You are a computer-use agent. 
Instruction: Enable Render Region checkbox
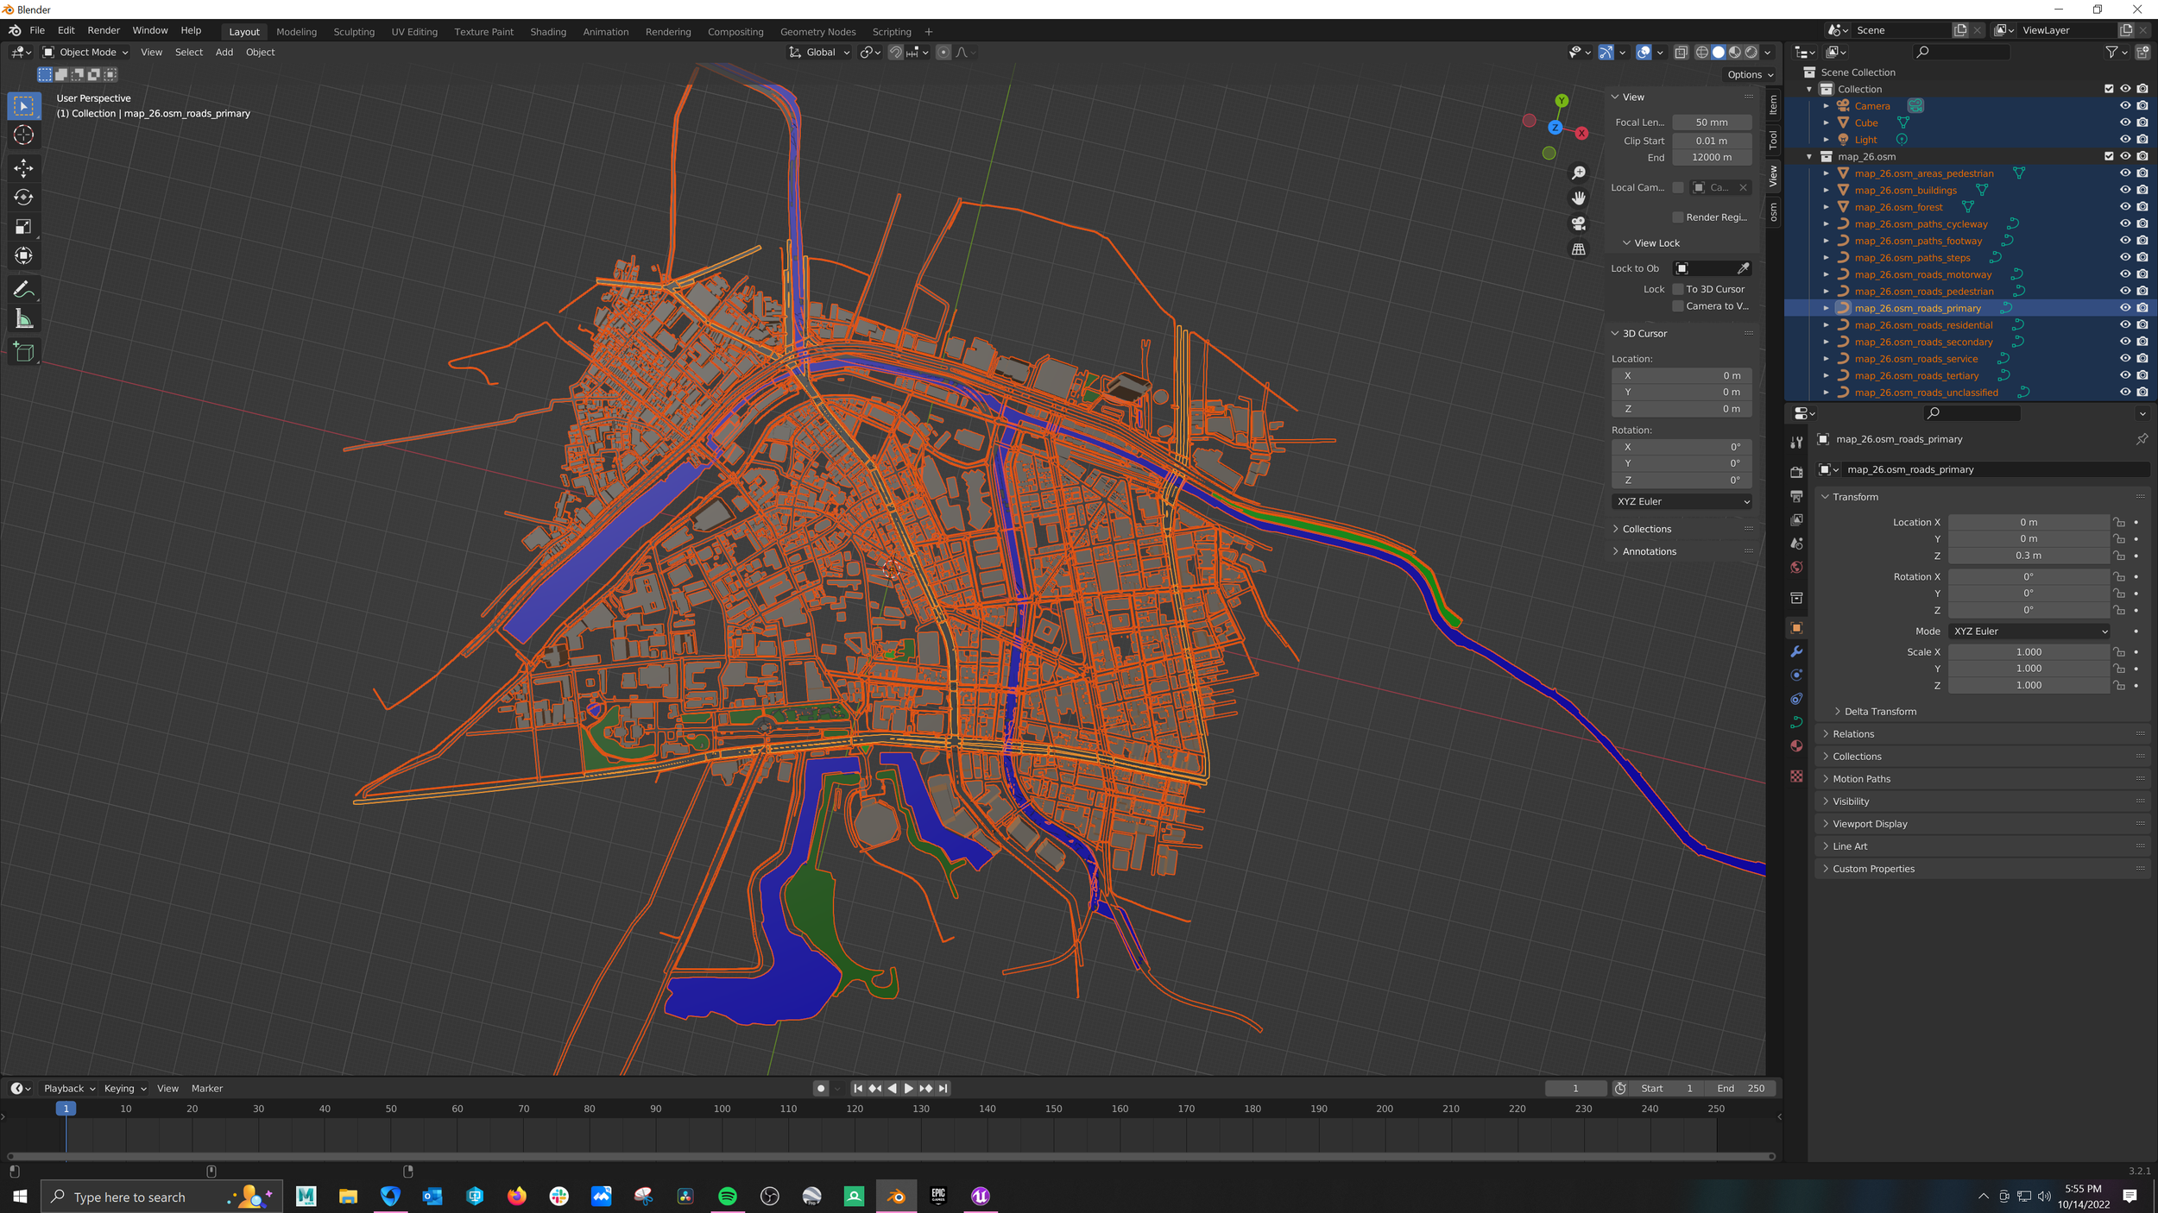tap(1678, 217)
